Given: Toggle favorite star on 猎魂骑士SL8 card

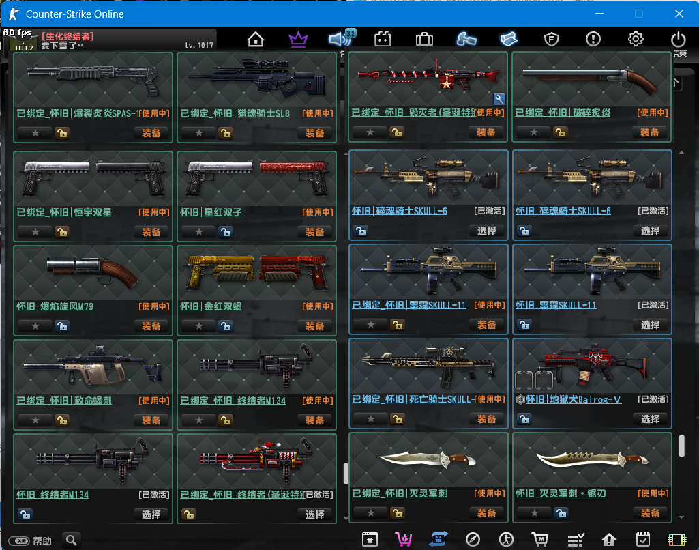Looking at the screenshot, I should coord(199,133).
